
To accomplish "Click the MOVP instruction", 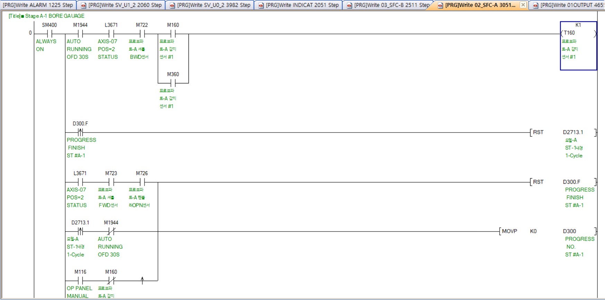I will pos(509,231).
